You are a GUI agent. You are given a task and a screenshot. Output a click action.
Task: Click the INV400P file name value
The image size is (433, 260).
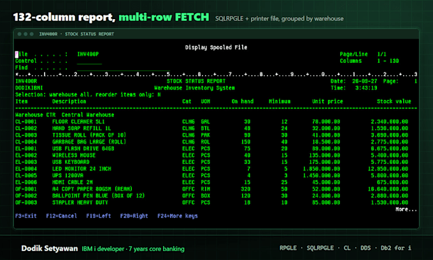tap(88, 54)
